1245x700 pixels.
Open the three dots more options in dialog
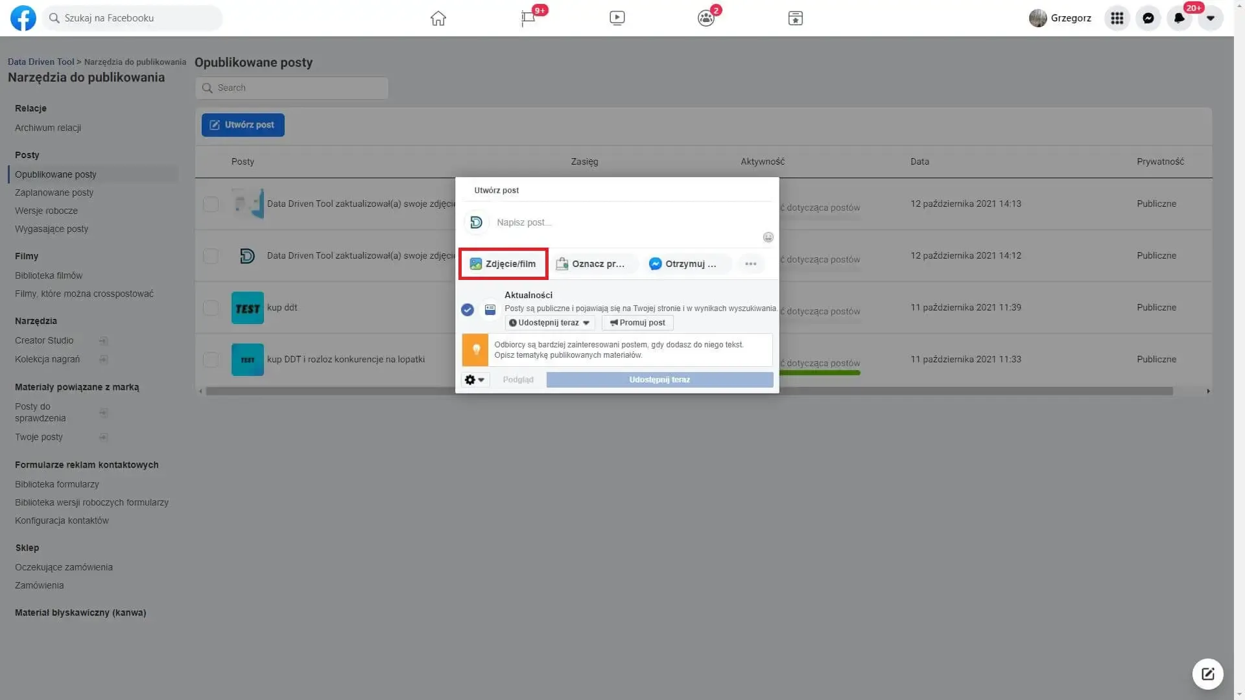pyautogui.click(x=750, y=264)
